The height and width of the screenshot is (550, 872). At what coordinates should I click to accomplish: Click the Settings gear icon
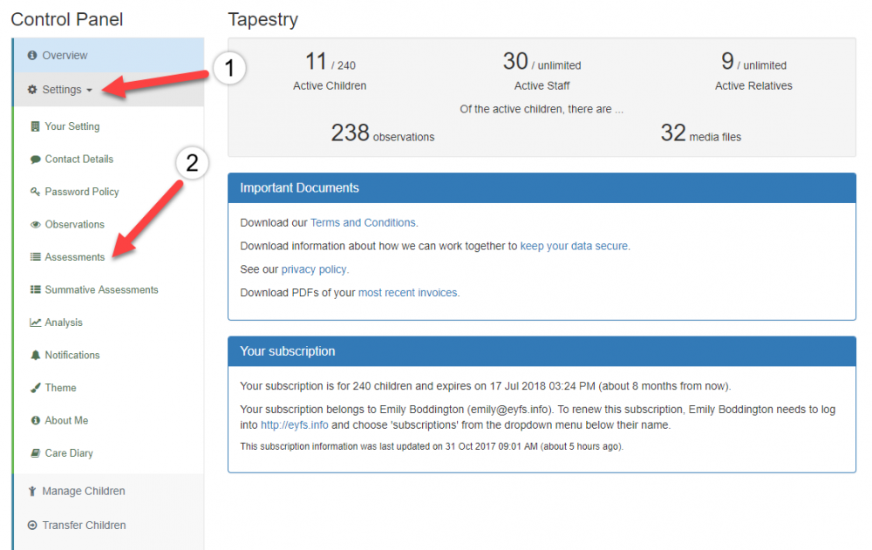(32, 90)
